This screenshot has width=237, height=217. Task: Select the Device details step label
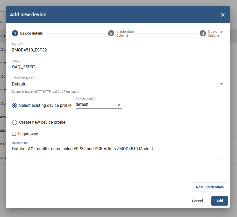click(x=32, y=33)
